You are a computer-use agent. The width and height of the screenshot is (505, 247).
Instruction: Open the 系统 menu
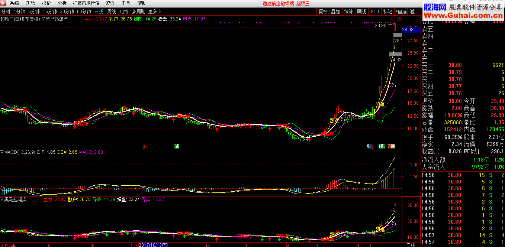[15, 3]
